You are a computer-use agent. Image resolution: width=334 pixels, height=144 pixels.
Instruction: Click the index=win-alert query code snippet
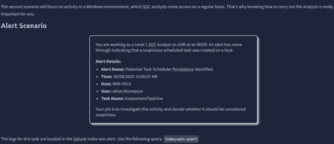181,139
